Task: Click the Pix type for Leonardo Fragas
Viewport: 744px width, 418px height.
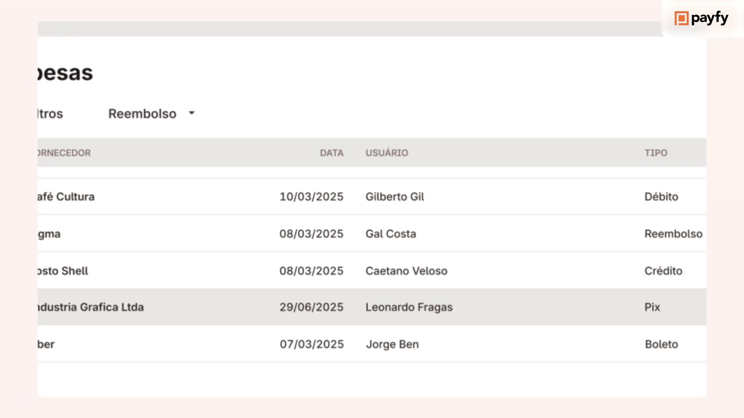Action: [x=652, y=307]
